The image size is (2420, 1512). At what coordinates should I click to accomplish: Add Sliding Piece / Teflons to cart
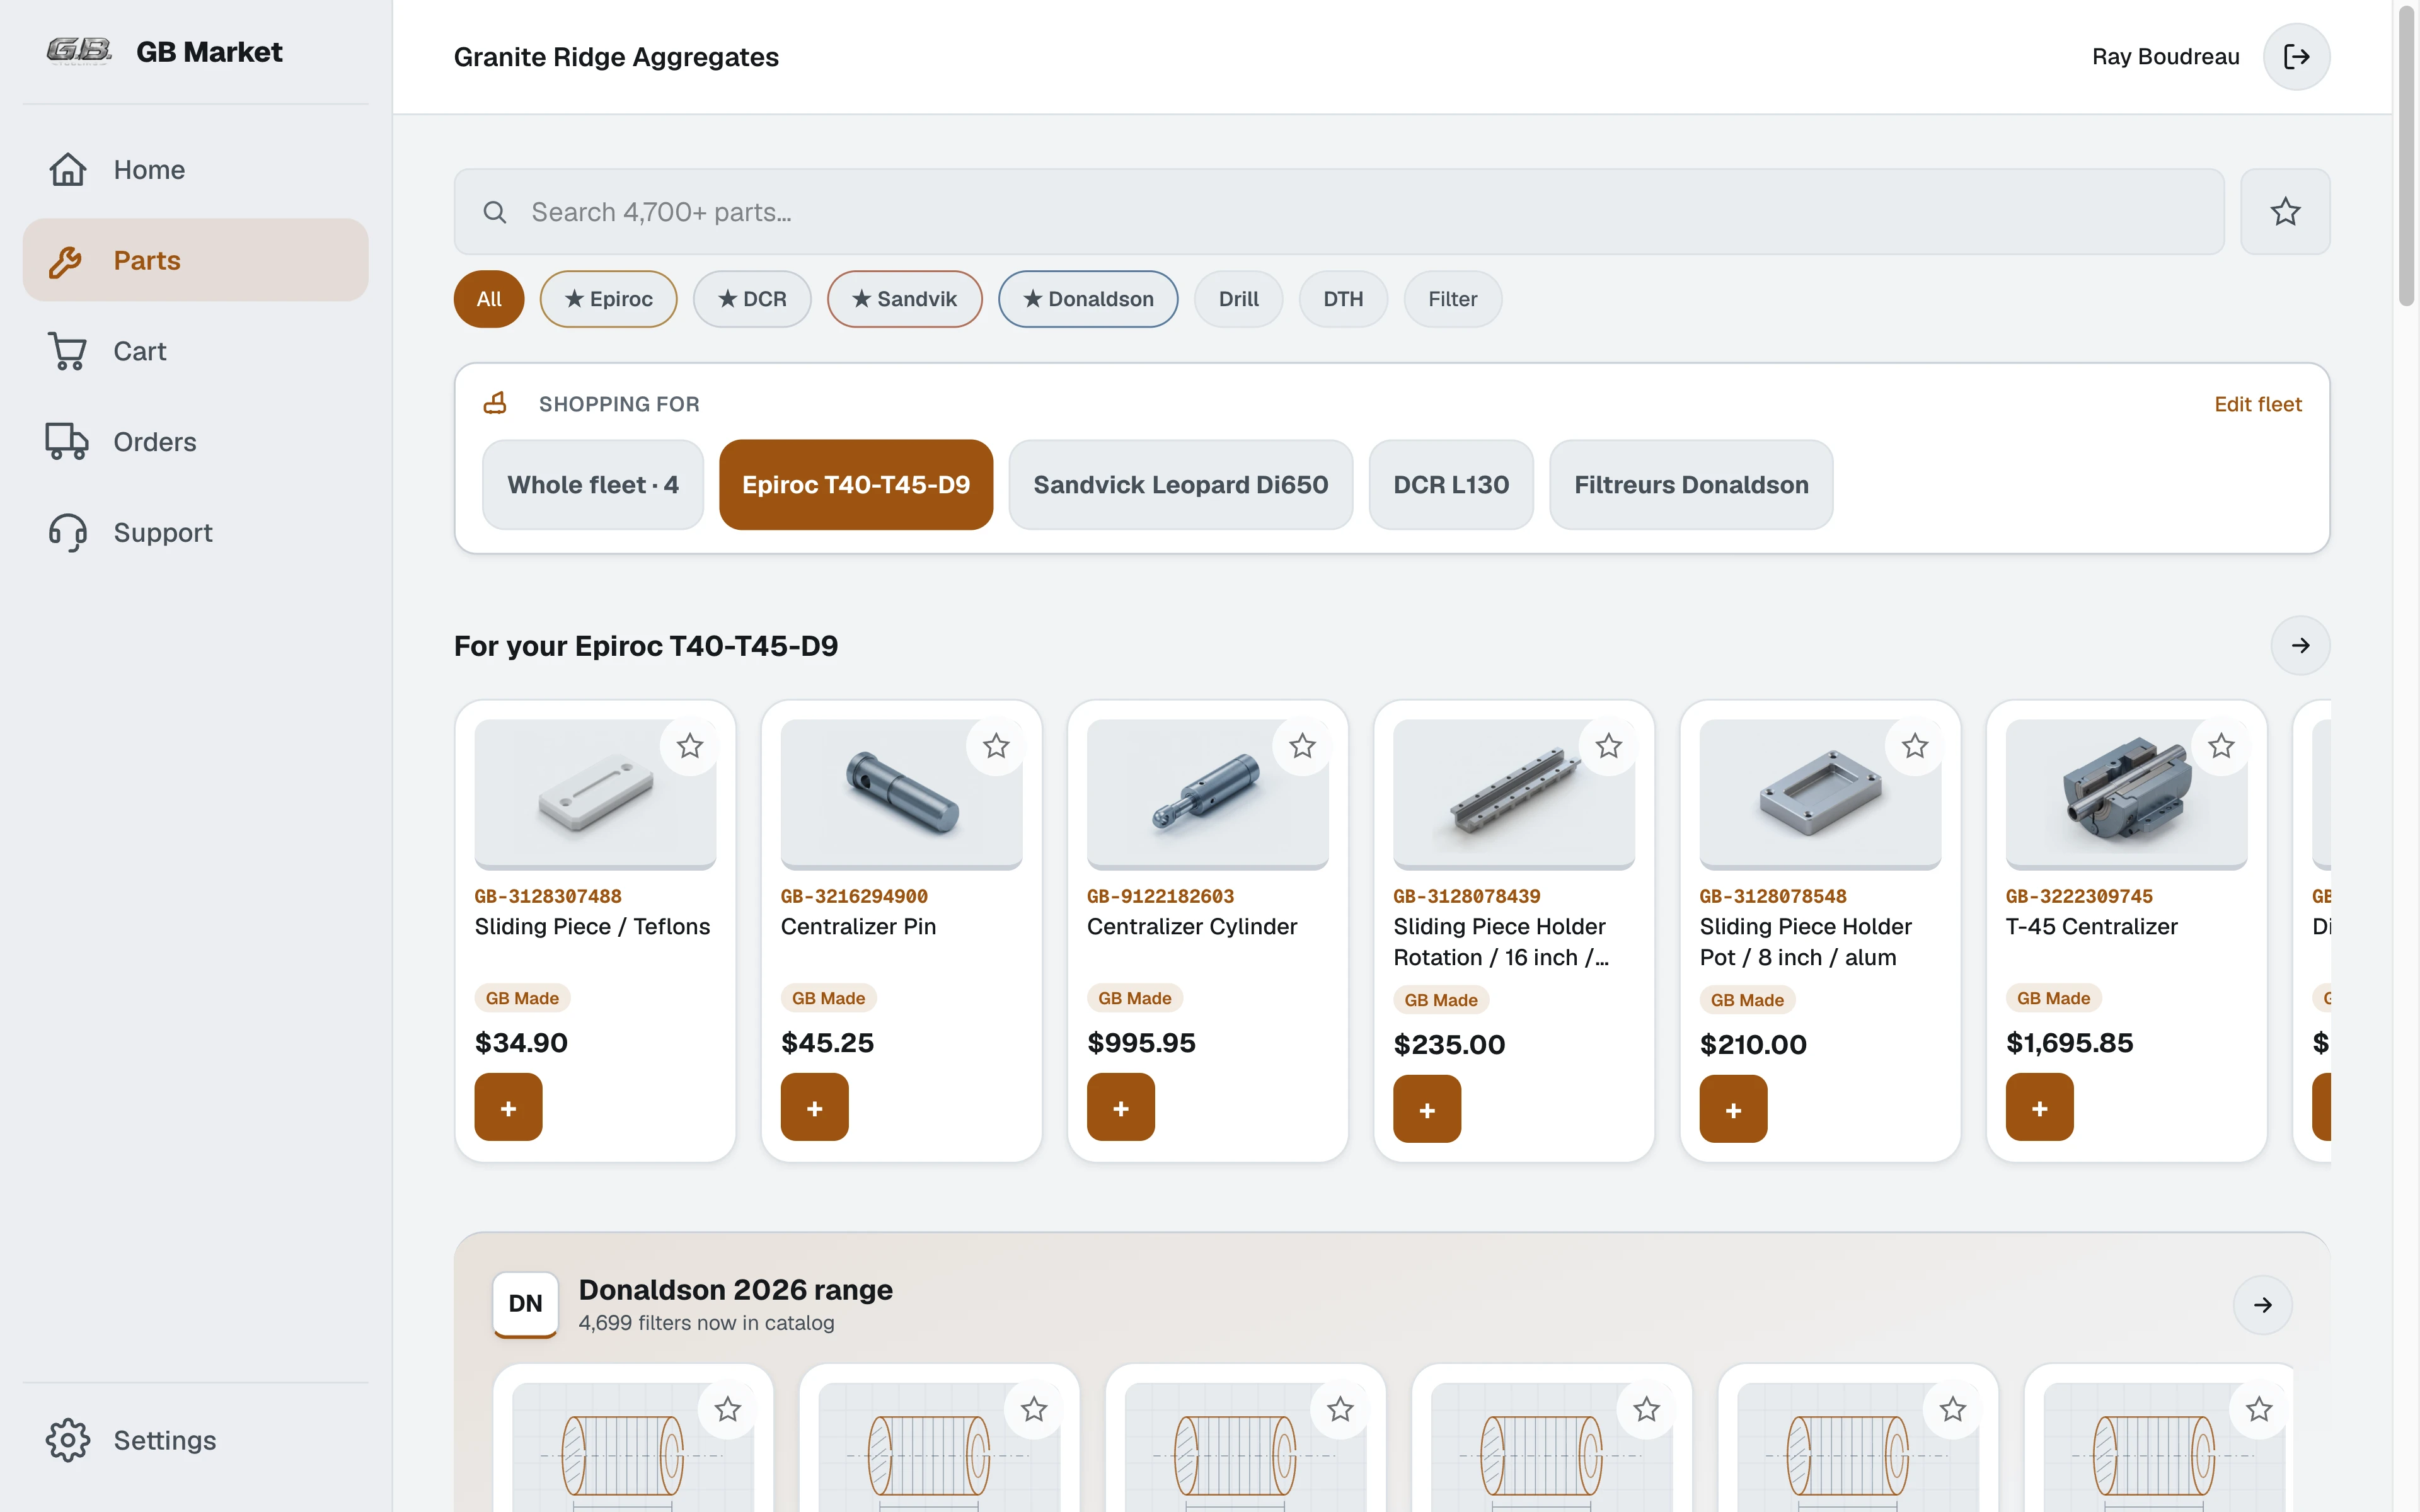coord(508,1107)
